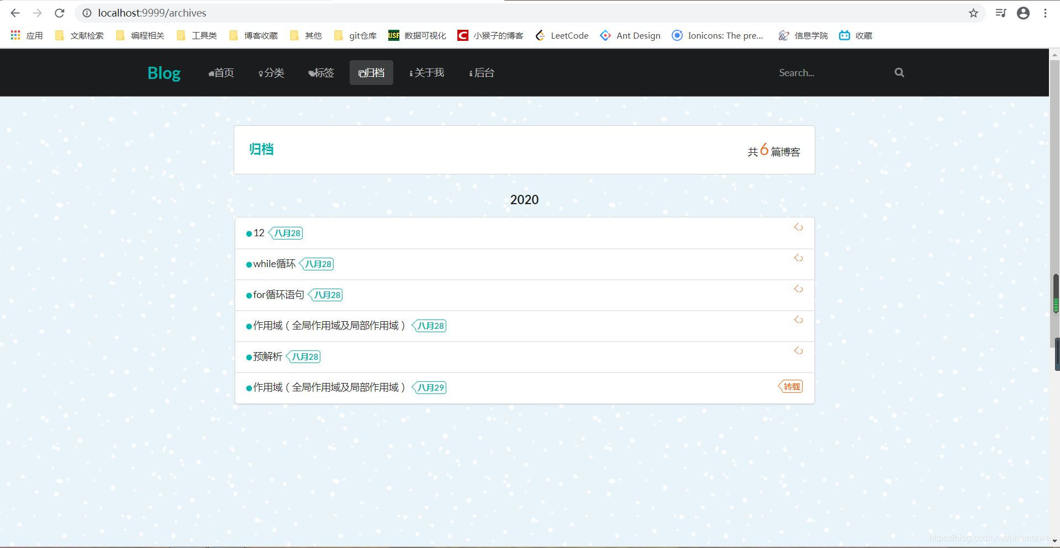Open the Chrome three-dot menu
Viewport: 1060px width, 548px height.
pyautogui.click(x=1045, y=13)
